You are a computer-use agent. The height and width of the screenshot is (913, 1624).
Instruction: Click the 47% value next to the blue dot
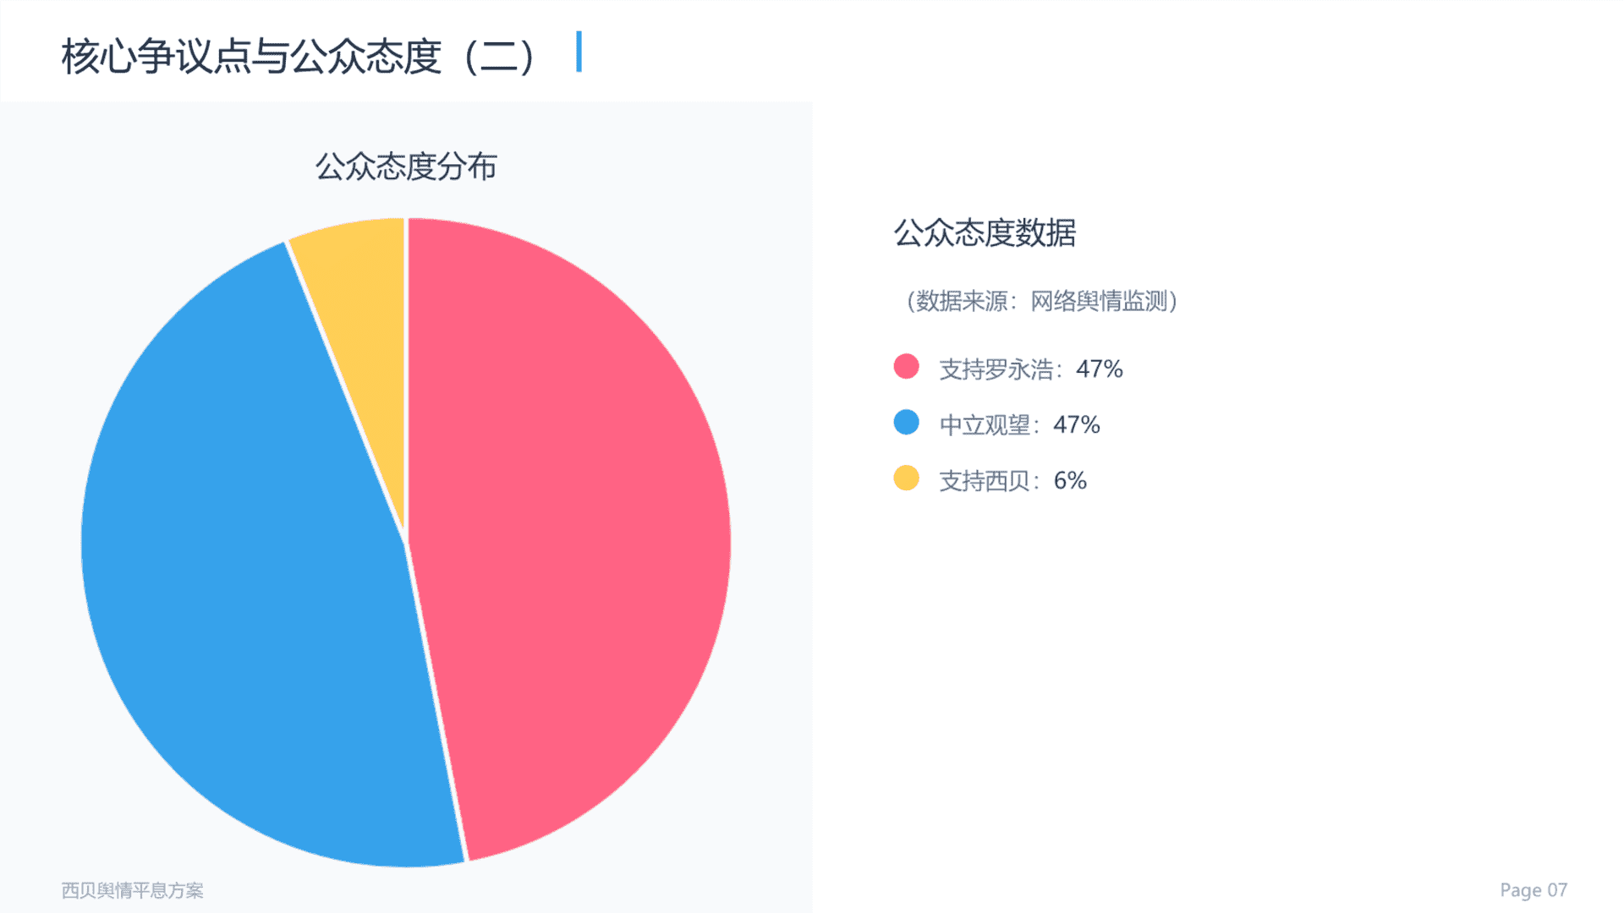coord(1077,424)
